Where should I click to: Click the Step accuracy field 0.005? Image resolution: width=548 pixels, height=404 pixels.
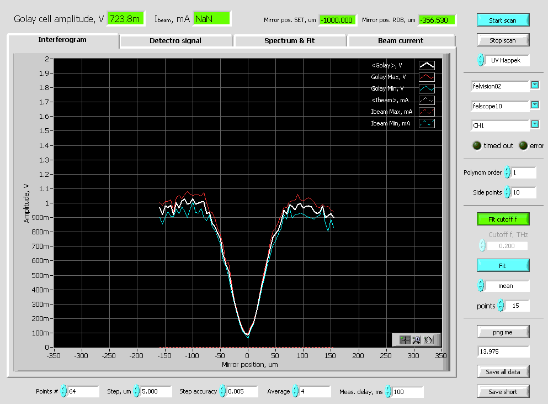coord(242,391)
